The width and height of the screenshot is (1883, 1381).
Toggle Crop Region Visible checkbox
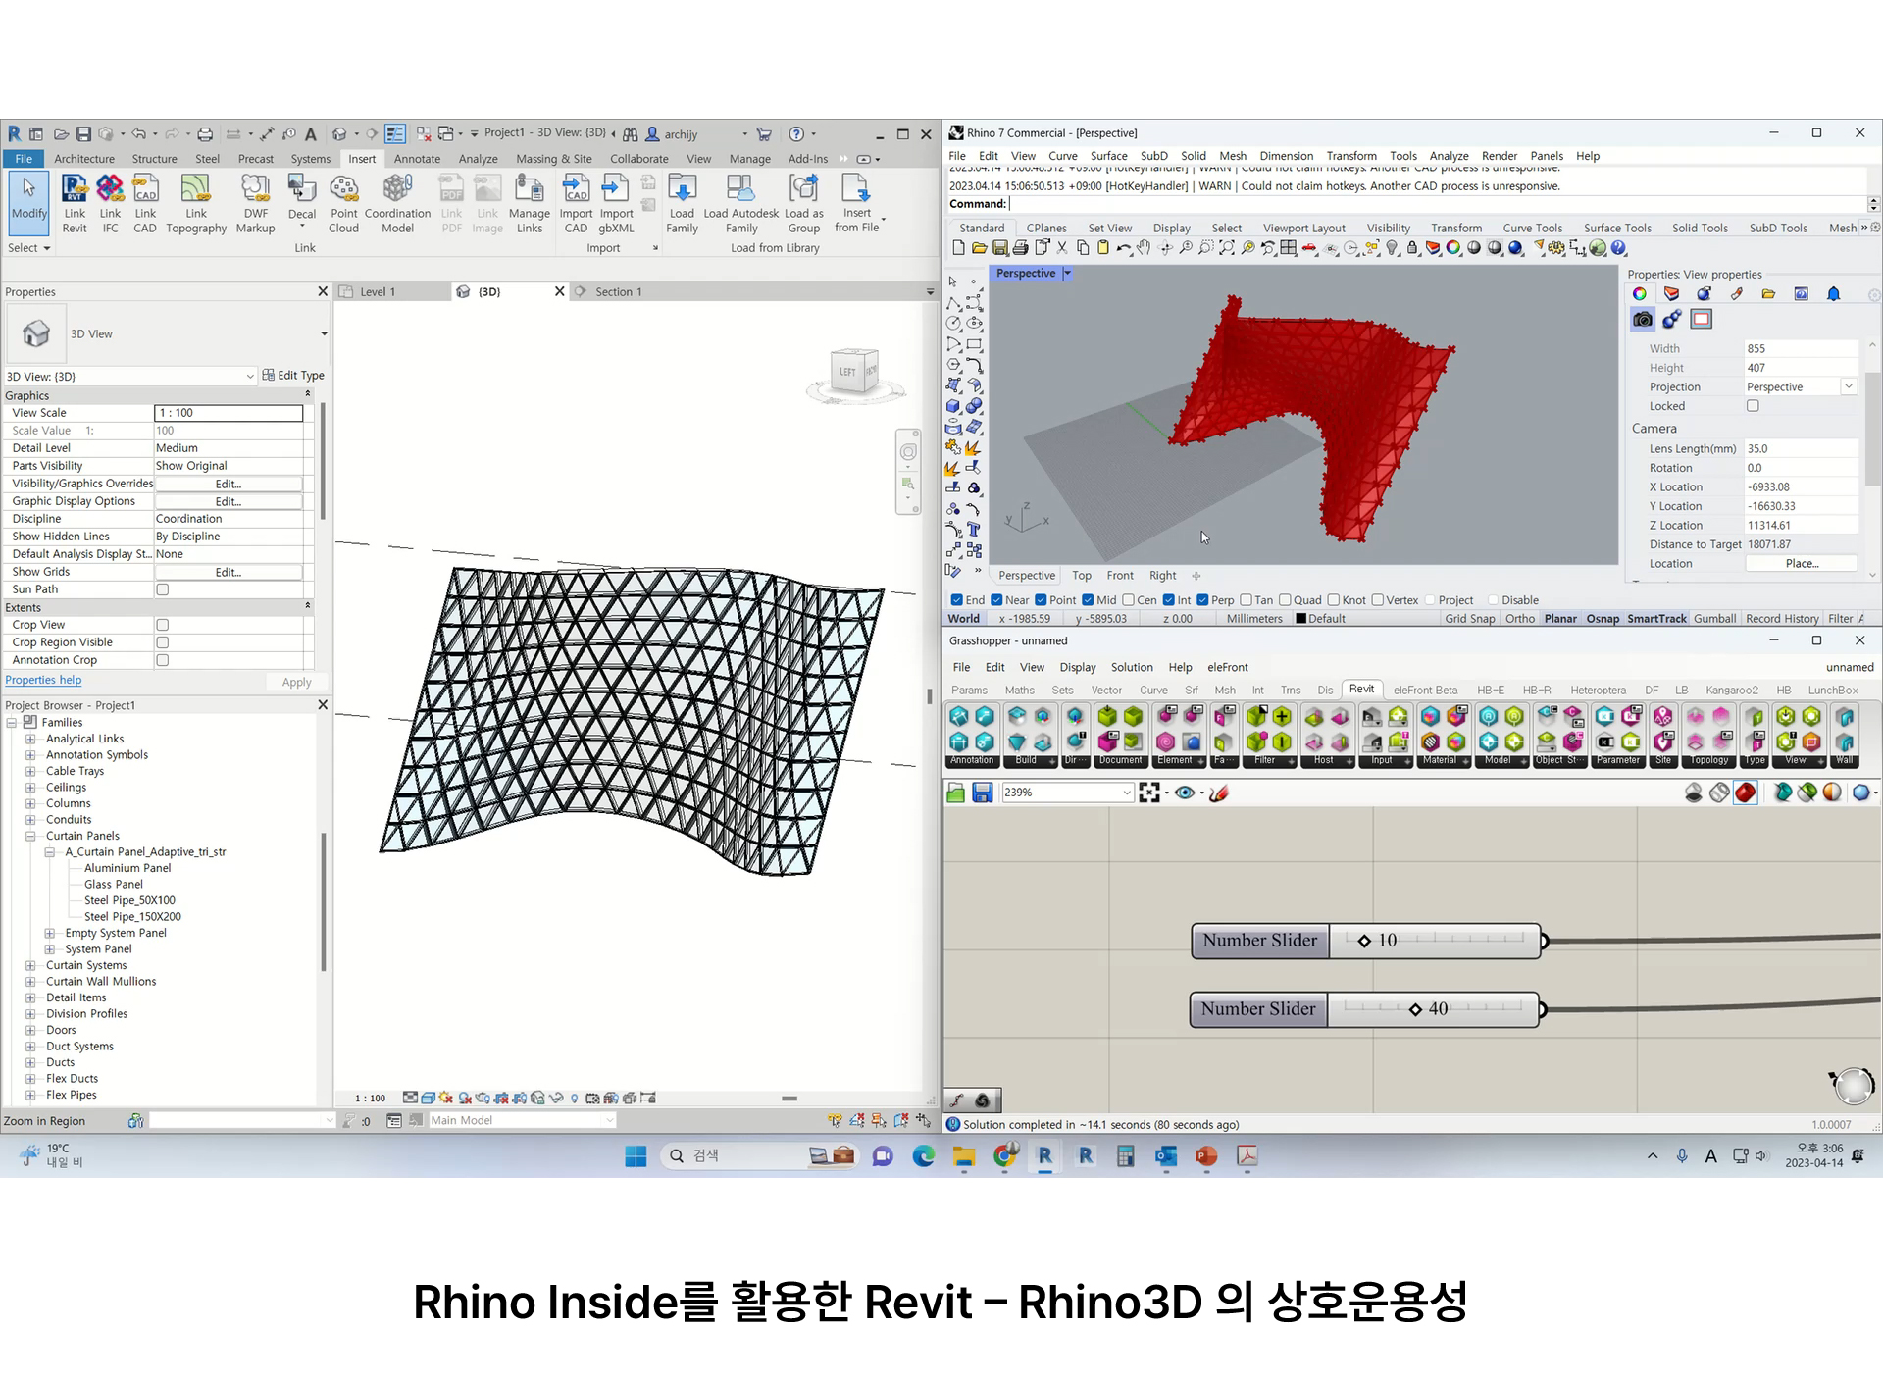click(163, 642)
